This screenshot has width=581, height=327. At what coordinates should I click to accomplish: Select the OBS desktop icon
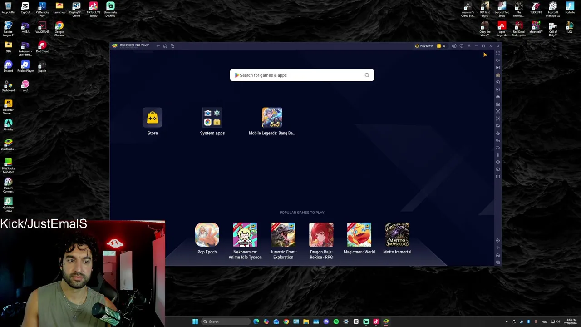click(x=8, y=47)
